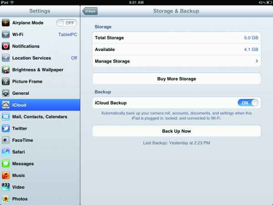Open Photos settings

point(40,199)
